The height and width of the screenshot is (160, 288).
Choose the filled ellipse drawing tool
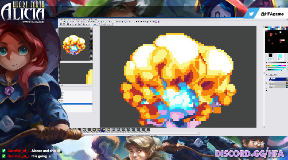[x=141, y=21]
